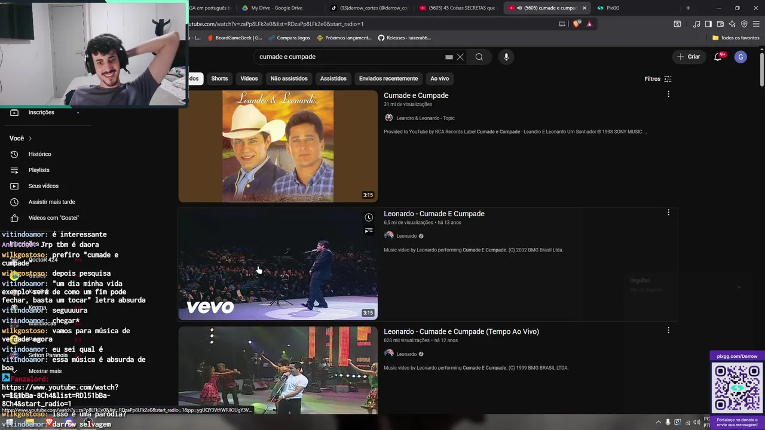Open the Releases GitHub bookmark
Screen dimensions: 765x430
[405, 38]
